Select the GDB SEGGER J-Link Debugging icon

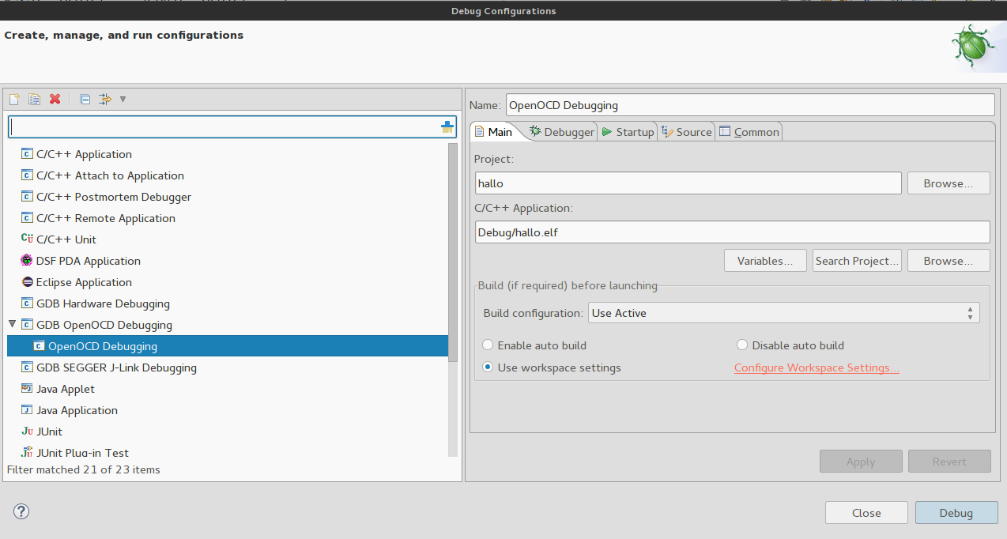[x=27, y=367]
